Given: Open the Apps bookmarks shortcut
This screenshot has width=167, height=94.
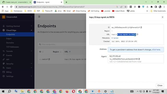Looking at the screenshot, I should (x=5, y=11).
